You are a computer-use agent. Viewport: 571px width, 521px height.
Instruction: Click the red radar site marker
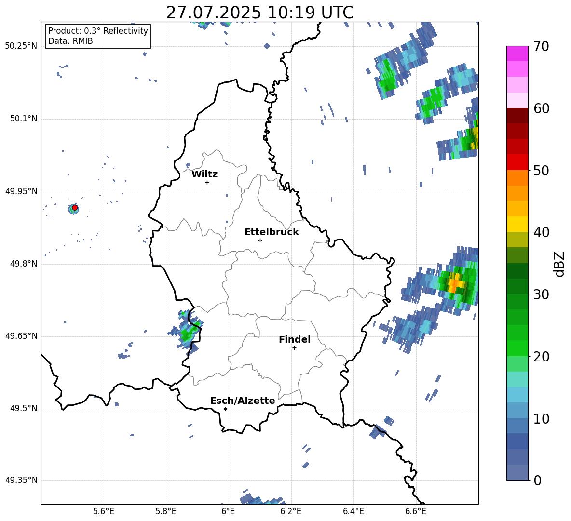coord(75,208)
